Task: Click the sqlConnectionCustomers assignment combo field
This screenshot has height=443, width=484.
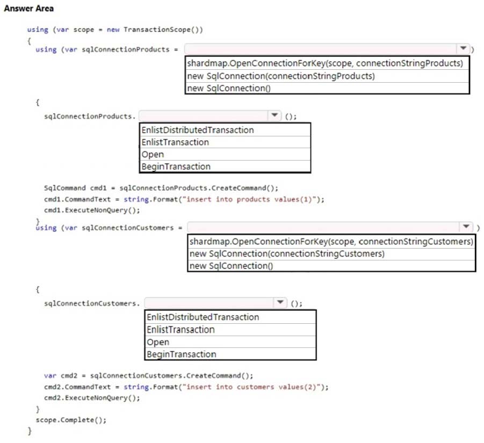Action: click(x=330, y=227)
